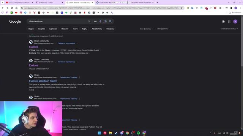The height and width of the screenshot is (136, 243).
Task: Open Spotify from the taskbar
Action: point(138,133)
